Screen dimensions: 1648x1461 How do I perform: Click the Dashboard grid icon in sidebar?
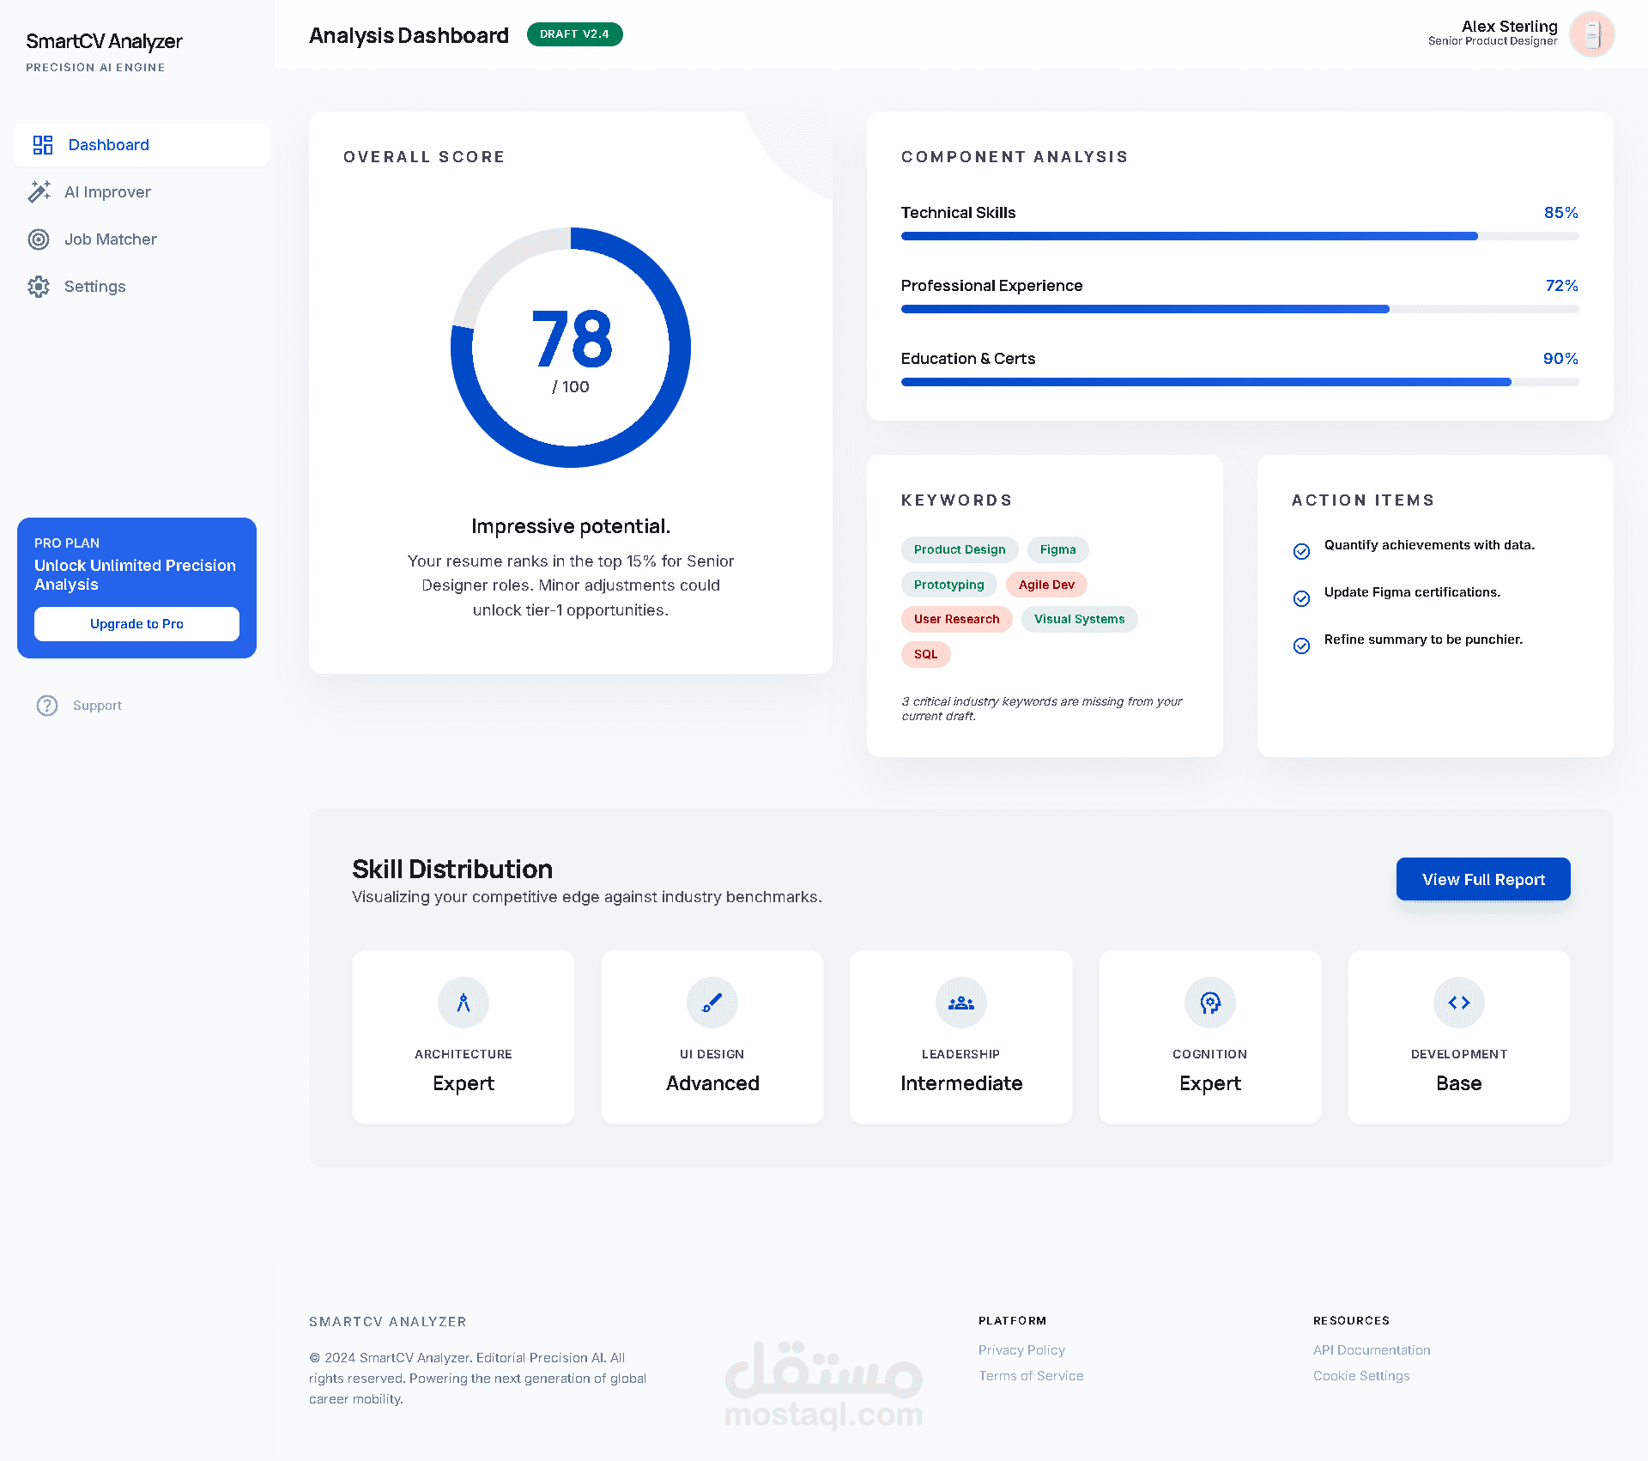click(42, 145)
